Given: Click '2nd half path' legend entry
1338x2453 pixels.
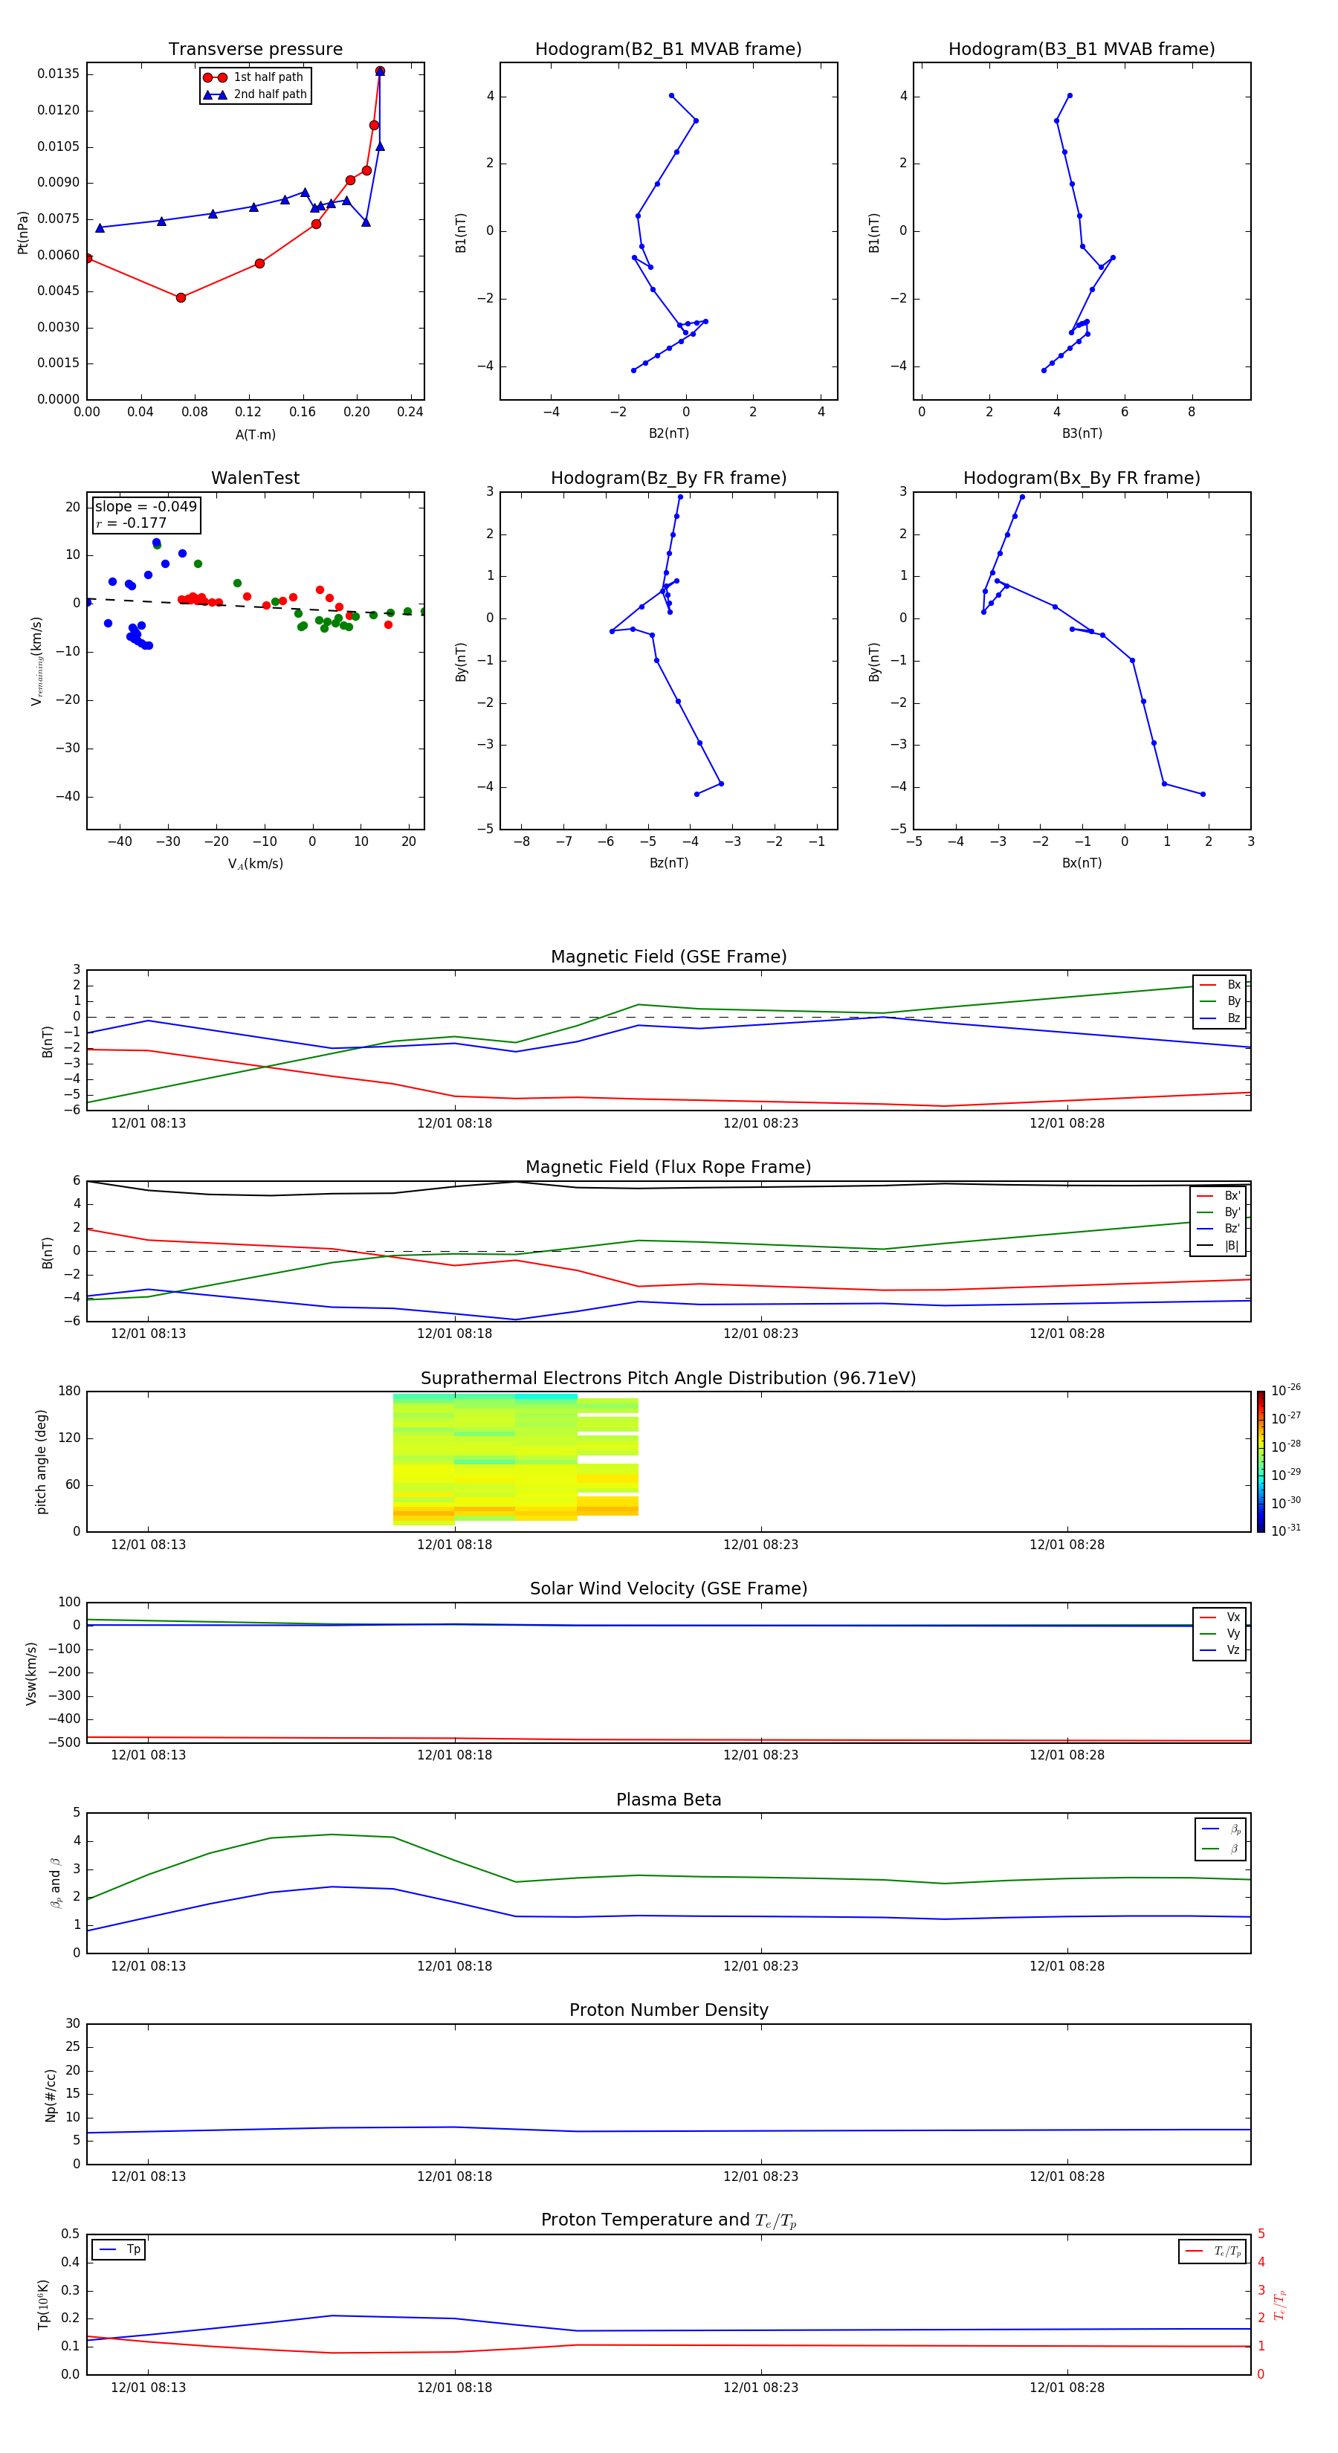Looking at the screenshot, I should pos(255,94).
